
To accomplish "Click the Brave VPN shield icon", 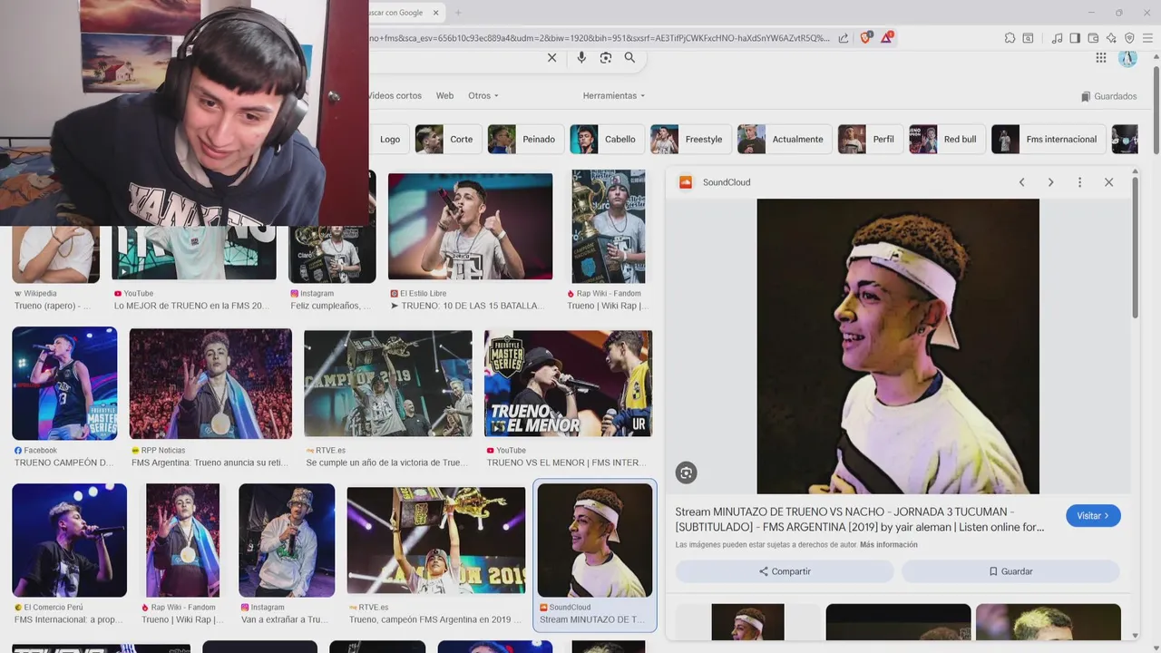I will point(1129,38).
